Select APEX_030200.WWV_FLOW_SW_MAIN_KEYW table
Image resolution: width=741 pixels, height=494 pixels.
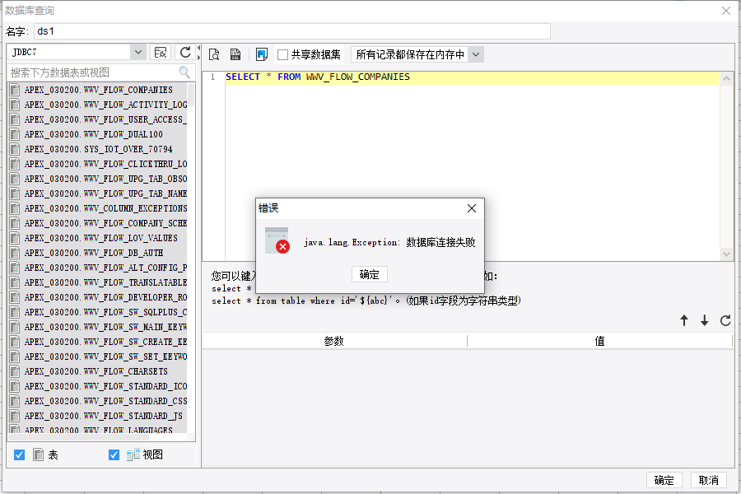[97, 327]
